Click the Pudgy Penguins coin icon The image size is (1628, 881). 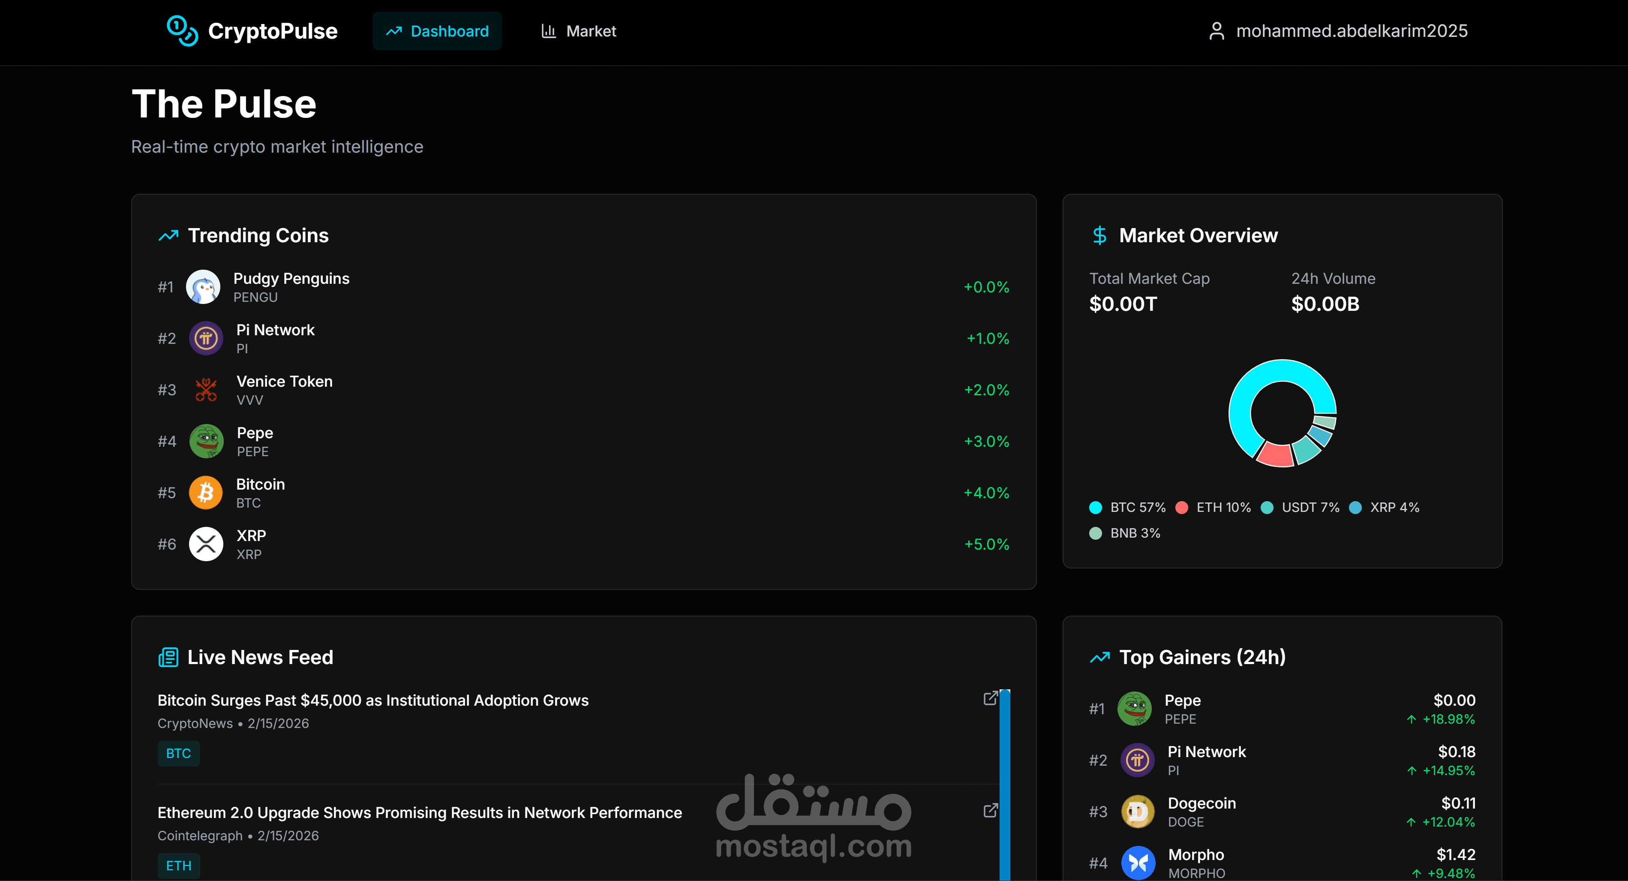[x=203, y=287]
